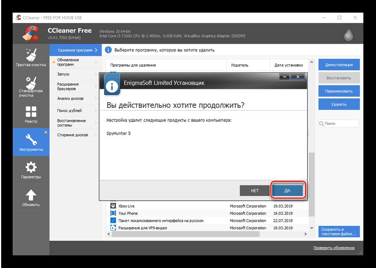Select the Xbox Live program icon

[x=113, y=206]
